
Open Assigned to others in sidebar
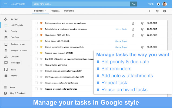[x=19, y=50]
